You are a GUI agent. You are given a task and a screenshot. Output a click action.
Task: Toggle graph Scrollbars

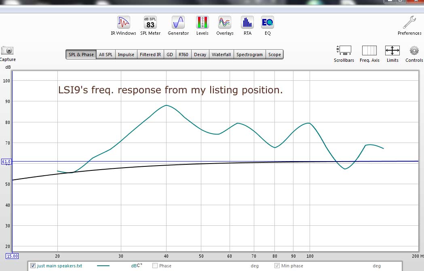pyautogui.click(x=344, y=54)
